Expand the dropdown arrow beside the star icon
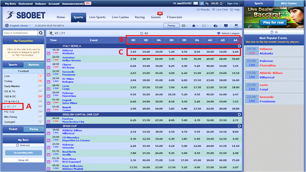 coord(197,26)
